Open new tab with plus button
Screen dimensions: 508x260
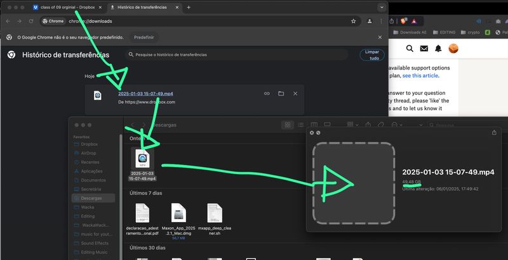point(189,7)
